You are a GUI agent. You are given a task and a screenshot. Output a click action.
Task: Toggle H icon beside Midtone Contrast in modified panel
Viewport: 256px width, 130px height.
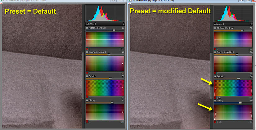pos(215,28)
